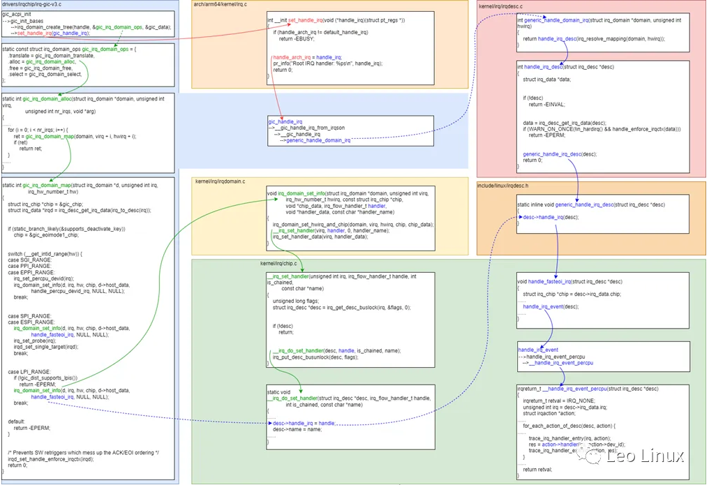Click the green __irq_do_set_handler call in __irq_set_handler
709x485 pixels.
click(x=299, y=350)
